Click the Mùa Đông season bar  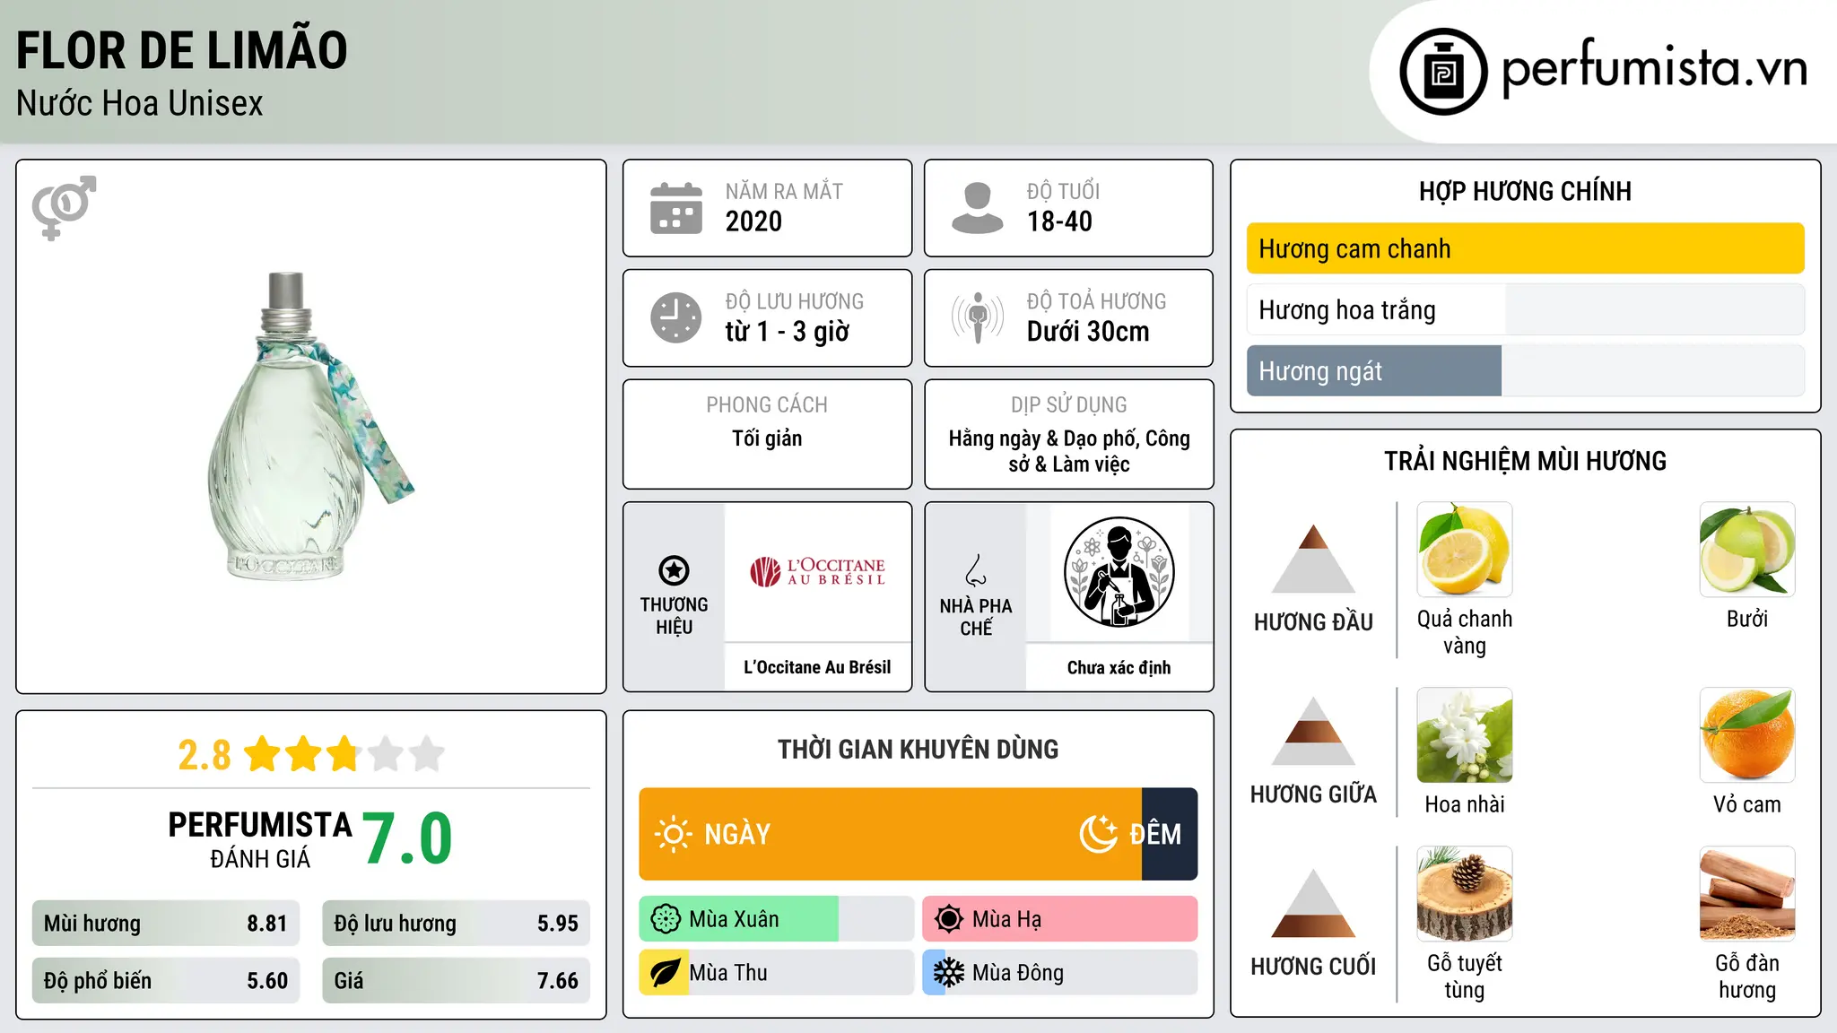click(1060, 973)
